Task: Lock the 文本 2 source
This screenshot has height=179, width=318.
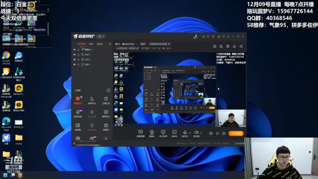Action: point(78,59)
